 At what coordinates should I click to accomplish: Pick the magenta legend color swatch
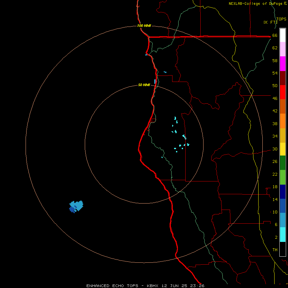click(x=283, y=64)
